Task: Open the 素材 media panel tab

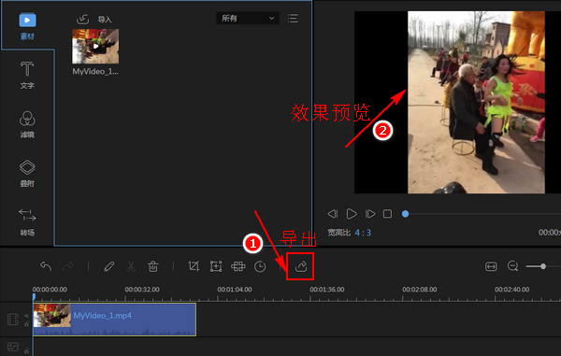Action: click(x=27, y=26)
